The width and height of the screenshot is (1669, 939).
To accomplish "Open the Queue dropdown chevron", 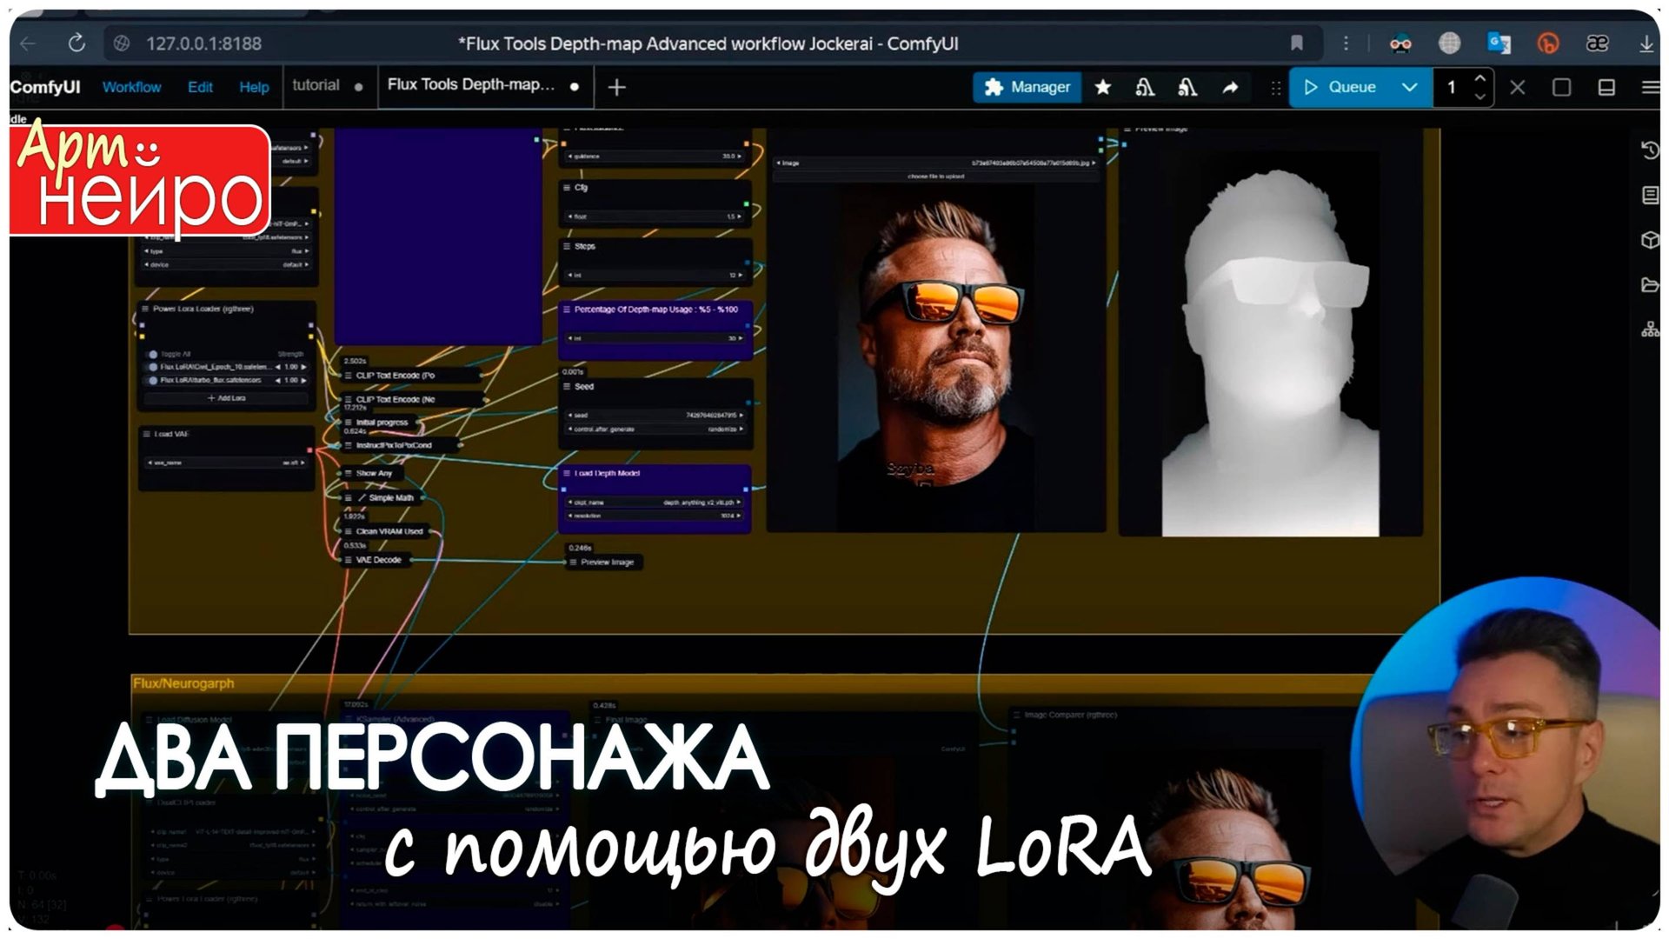I will [x=1411, y=87].
